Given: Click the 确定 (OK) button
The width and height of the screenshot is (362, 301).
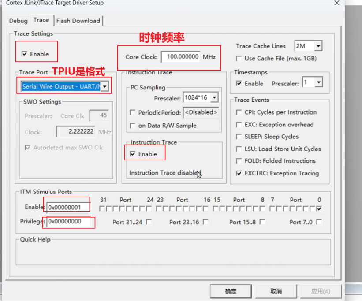Looking at the screenshot, I should click(x=231, y=291).
